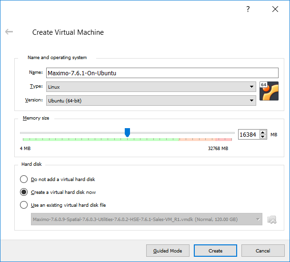Click the browse virtual hard disk folder icon
The width and height of the screenshot is (290, 262).
[x=272, y=220]
